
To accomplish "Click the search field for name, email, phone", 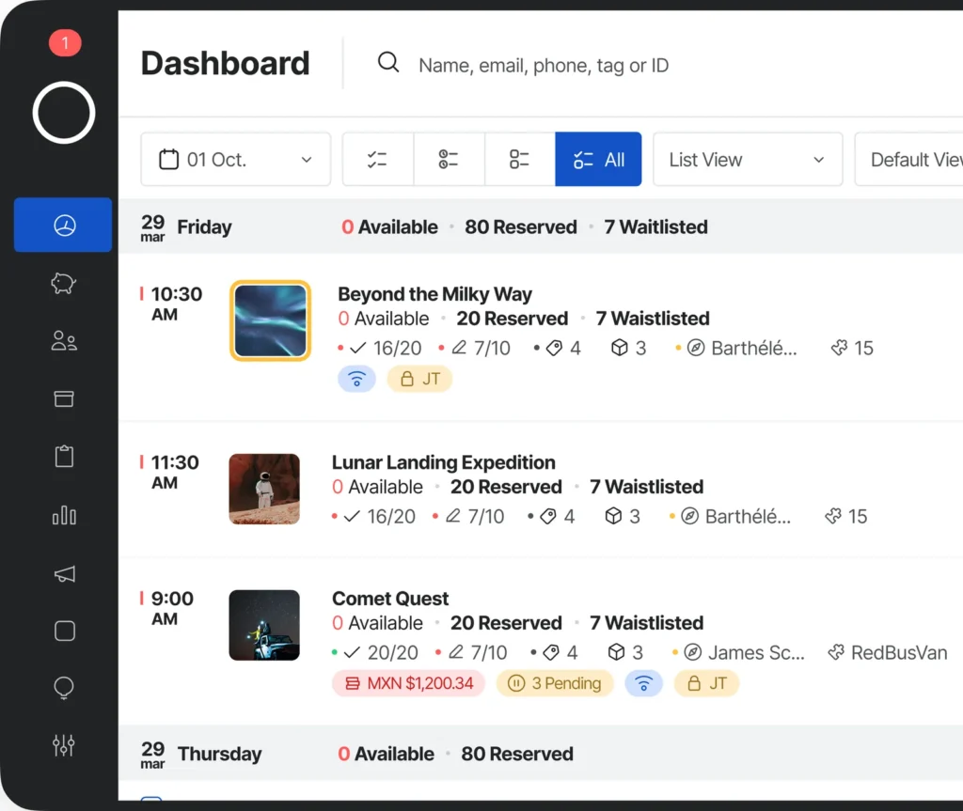I will coord(544,65).
